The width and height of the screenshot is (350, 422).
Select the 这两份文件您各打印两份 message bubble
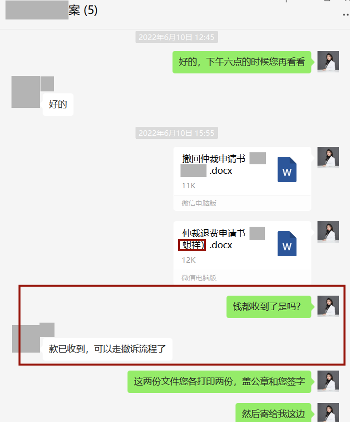pyautogui.click(x=219, y=382)
